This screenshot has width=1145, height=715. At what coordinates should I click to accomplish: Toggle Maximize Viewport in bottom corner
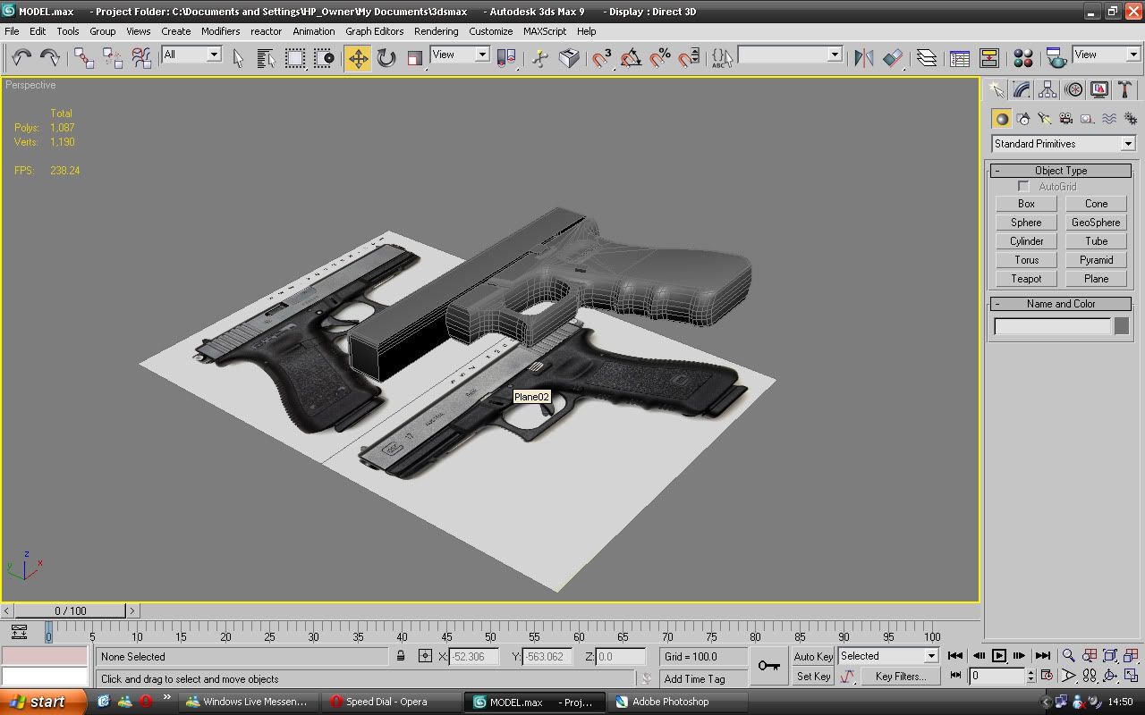(x=1131, y=676)
